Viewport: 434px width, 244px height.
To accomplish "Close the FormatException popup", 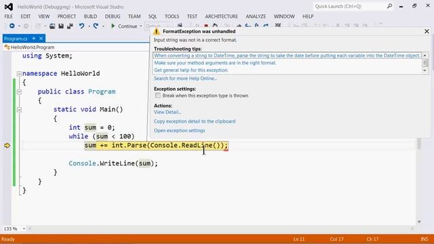I will pyautogui.click(x=427, y=31).
